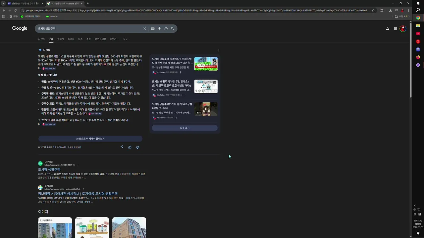Open the 토지이음 도시형 생활주택 result link
The height and width of the screenshot is (238, 424).
[x=78, y=194]
